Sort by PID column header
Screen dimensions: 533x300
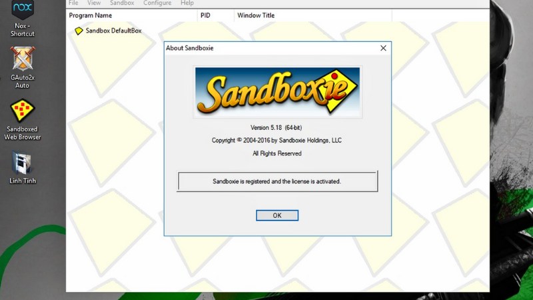[215, 15]
